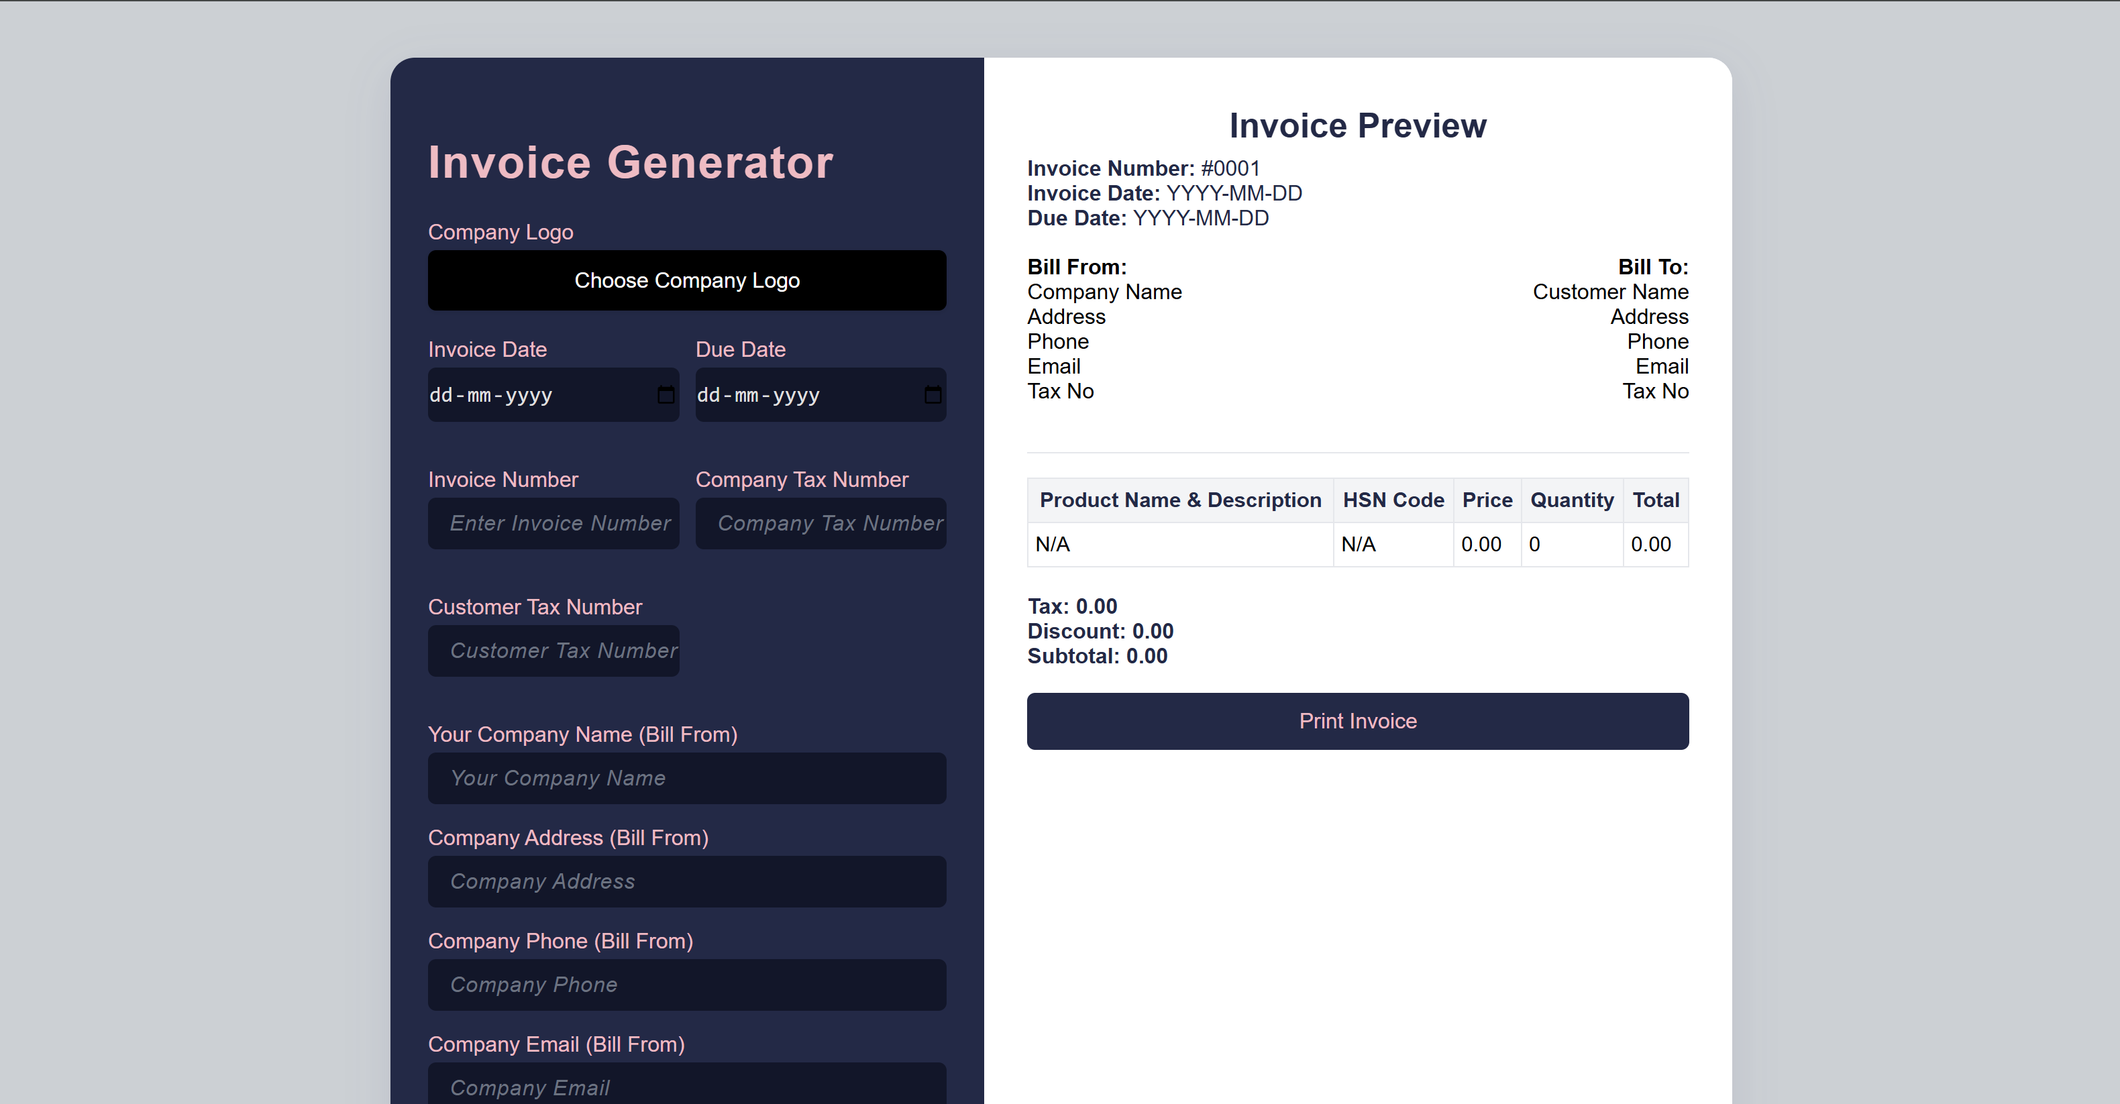Click the Bill To: label
Viewport: 2120px width, 1104px height.
coord(1652,268)
